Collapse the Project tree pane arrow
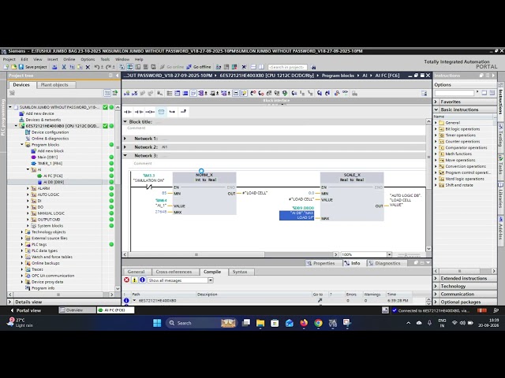Image resolution: width=505 pixels, height=378 pixels. tap(117, 76)
